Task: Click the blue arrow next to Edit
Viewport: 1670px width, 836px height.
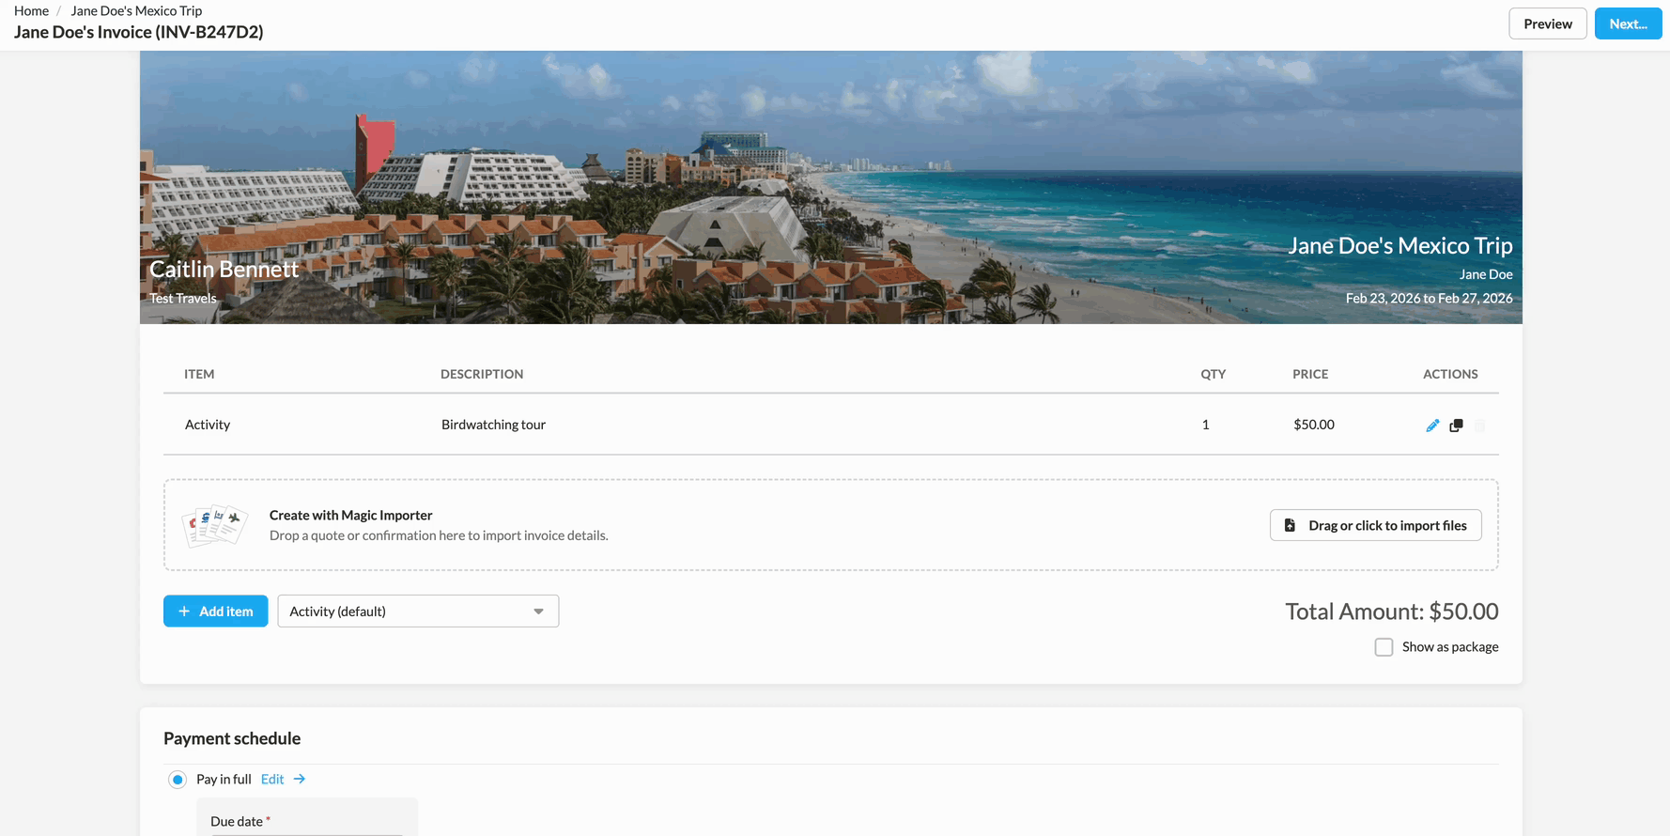Action: [x=300, y=780]
